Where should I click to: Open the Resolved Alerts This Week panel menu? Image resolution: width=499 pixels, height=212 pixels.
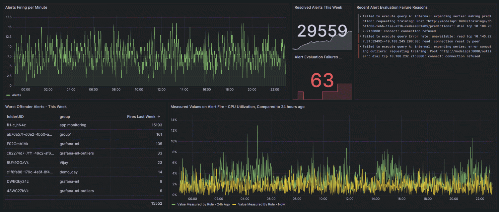(318, 7)
